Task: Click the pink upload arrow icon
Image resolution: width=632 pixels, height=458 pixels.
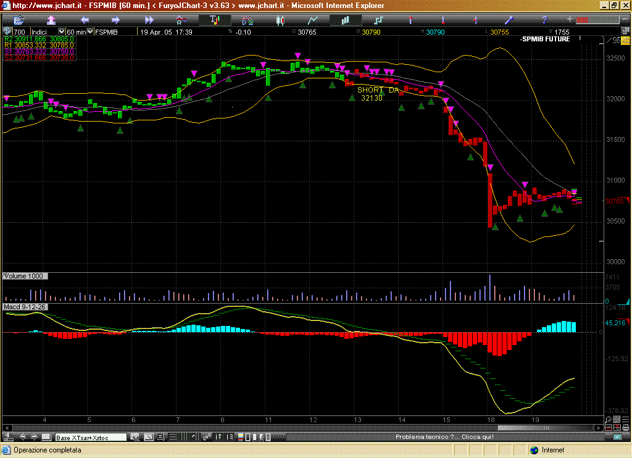Action: 51,20
